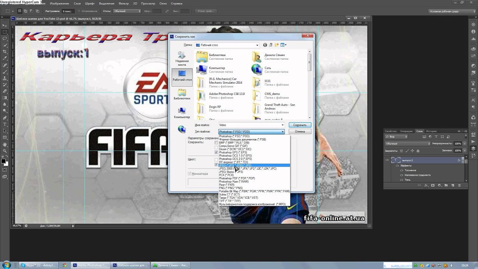Click the Windows Start button
This screenshot has width=478, height=269.
[x=6, y=265]
